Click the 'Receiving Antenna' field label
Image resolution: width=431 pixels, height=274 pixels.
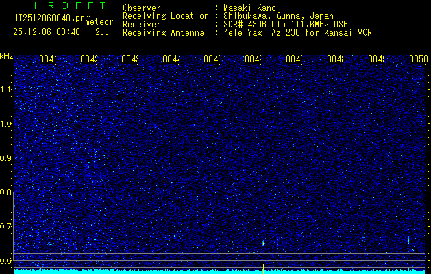pos(163,32)
